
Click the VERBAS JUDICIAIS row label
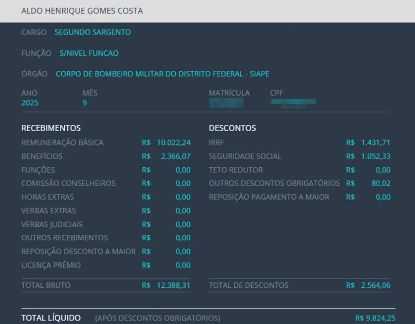pos(52,225)
